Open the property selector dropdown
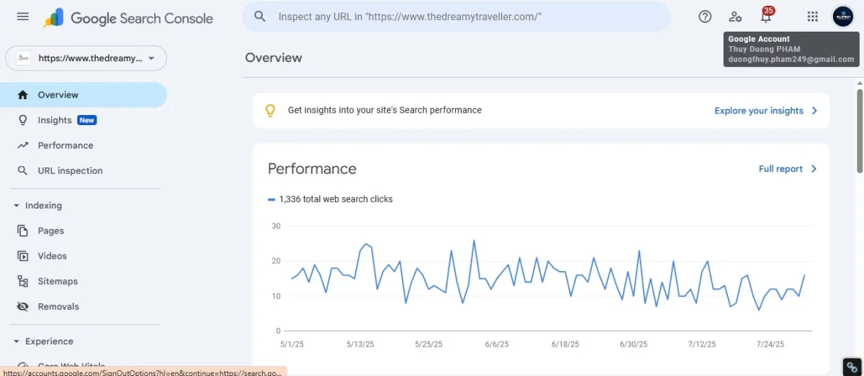This screenshot has height=376, width=864. click(86, 58)
